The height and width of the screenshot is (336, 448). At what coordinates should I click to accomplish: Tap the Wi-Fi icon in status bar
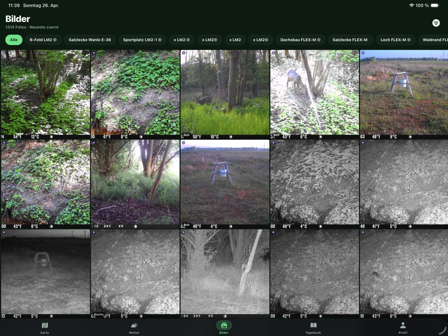[412, 5]
